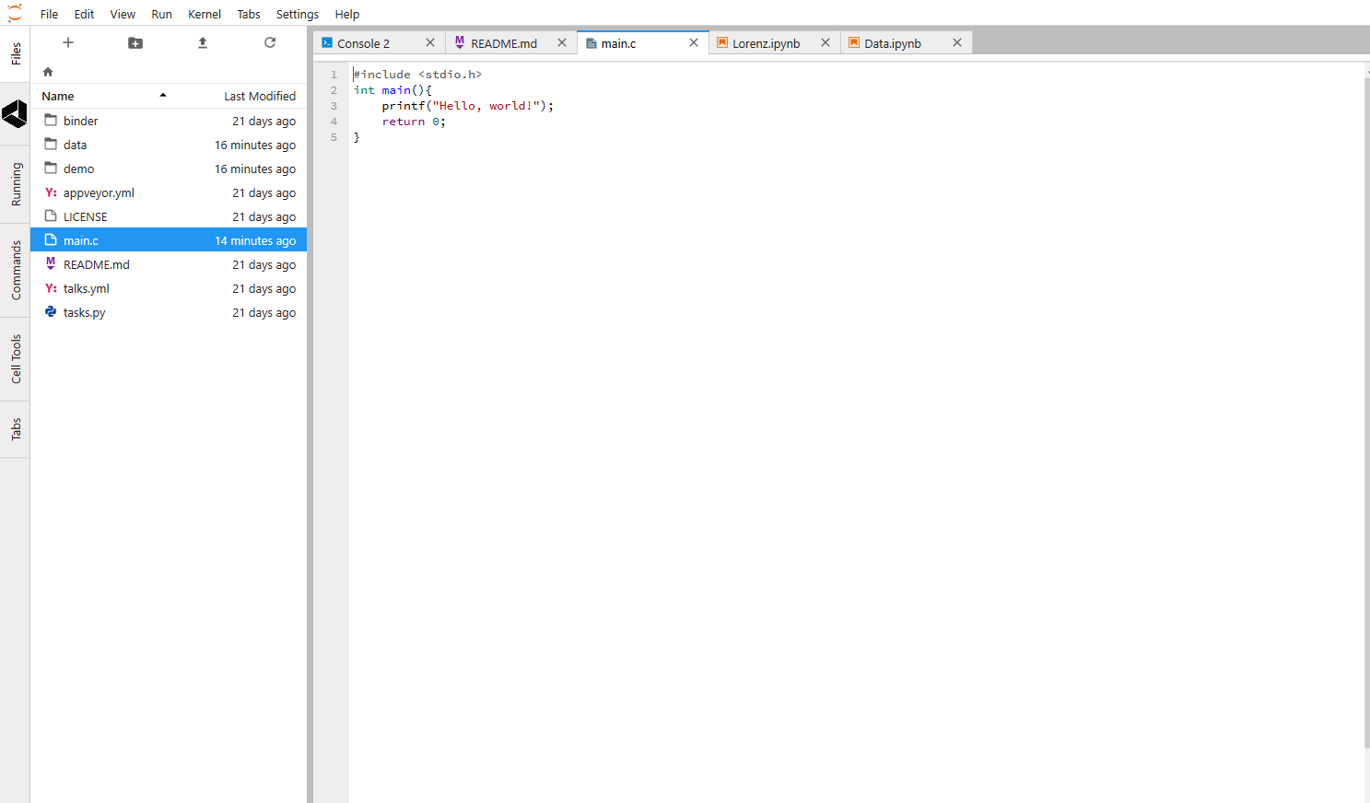Select the data folder

pyautogui.click(x=170, y=145)
